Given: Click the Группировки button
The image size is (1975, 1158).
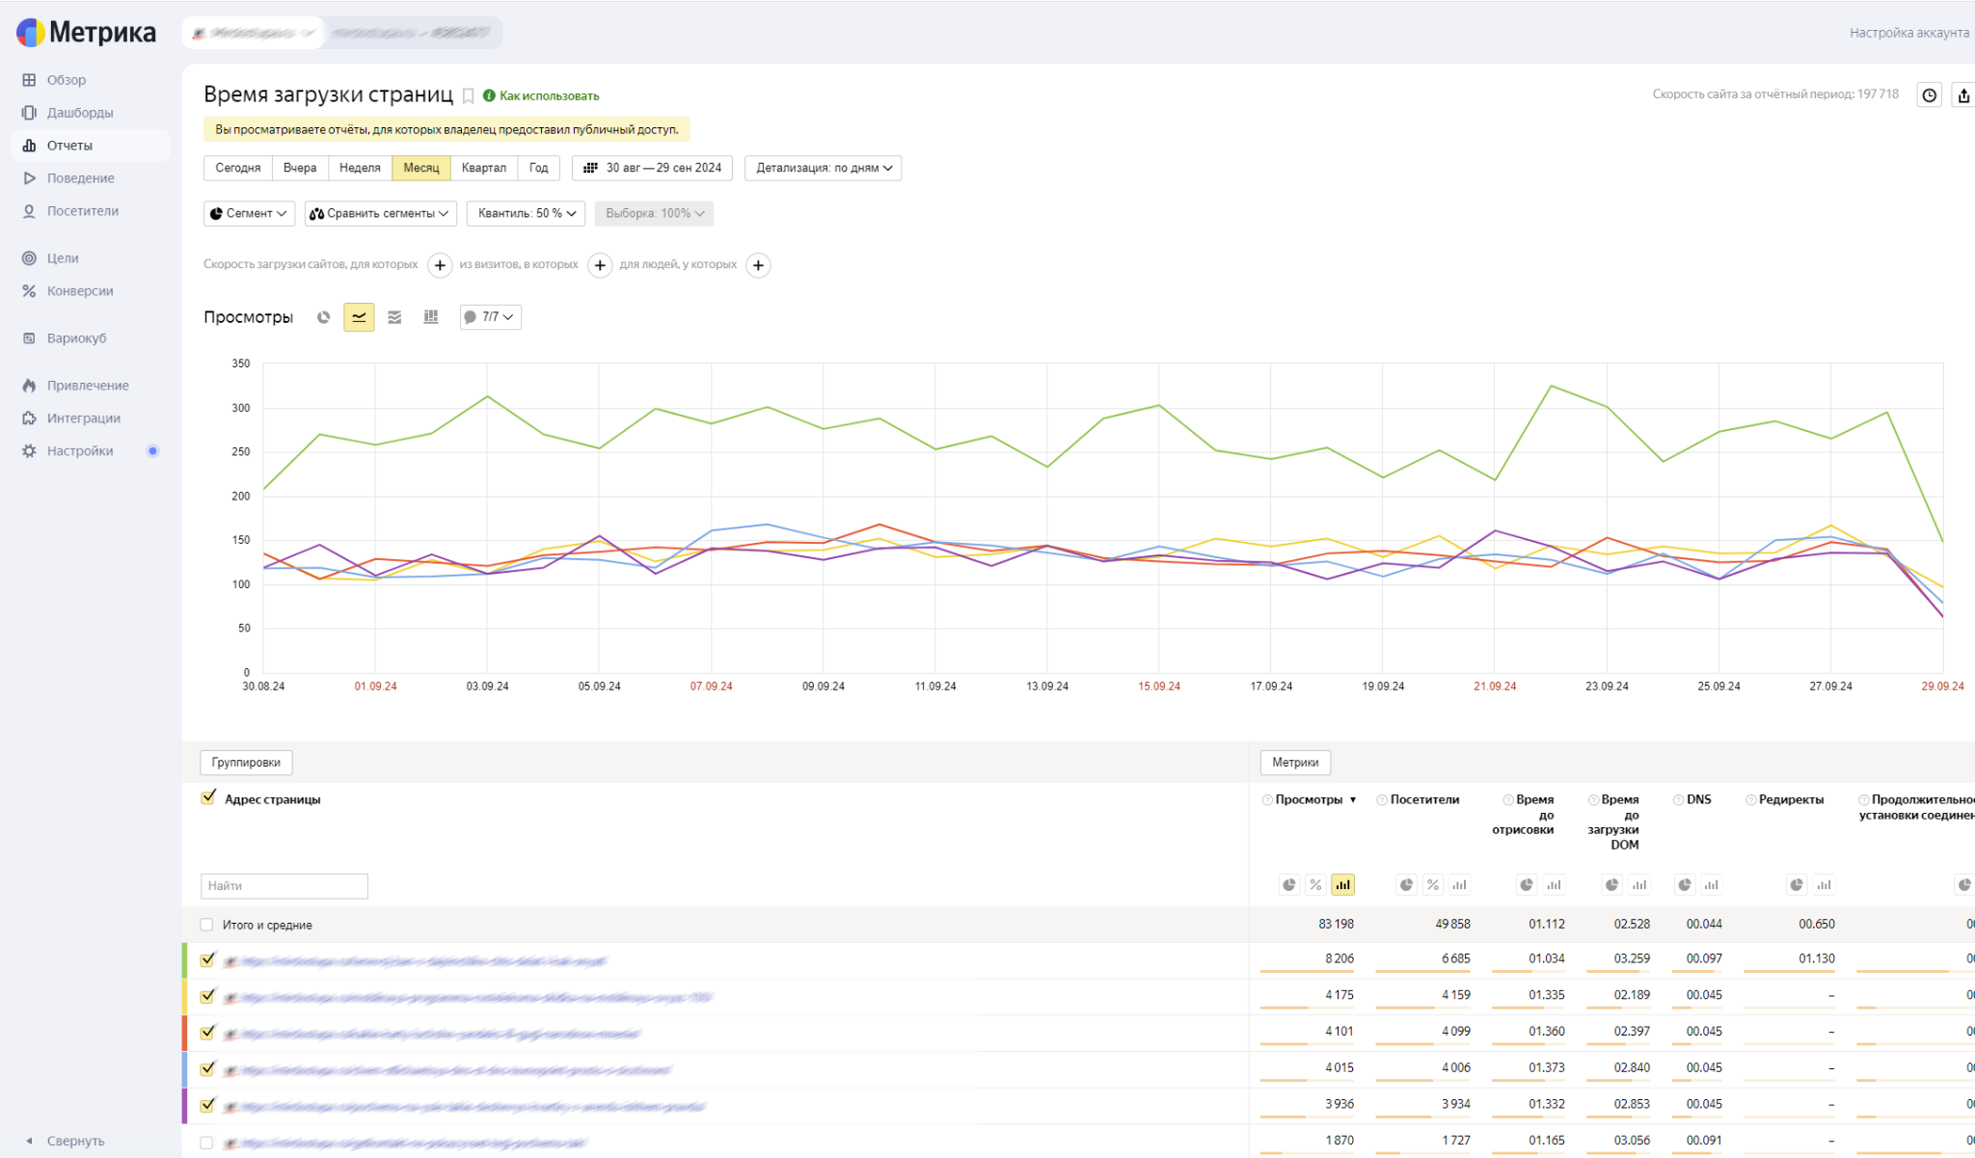Looking at the screenshot, I should pos(246,762).
